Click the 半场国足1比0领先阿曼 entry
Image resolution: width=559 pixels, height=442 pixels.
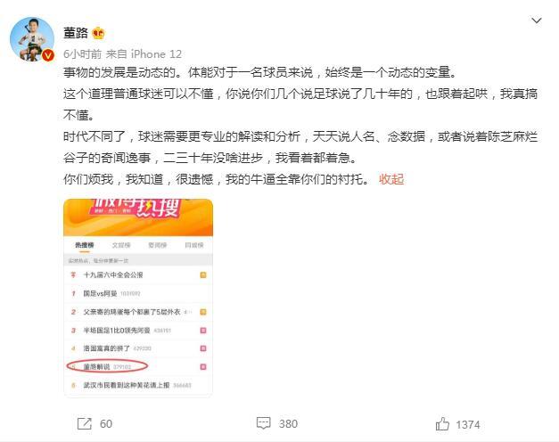pos(117,331)
